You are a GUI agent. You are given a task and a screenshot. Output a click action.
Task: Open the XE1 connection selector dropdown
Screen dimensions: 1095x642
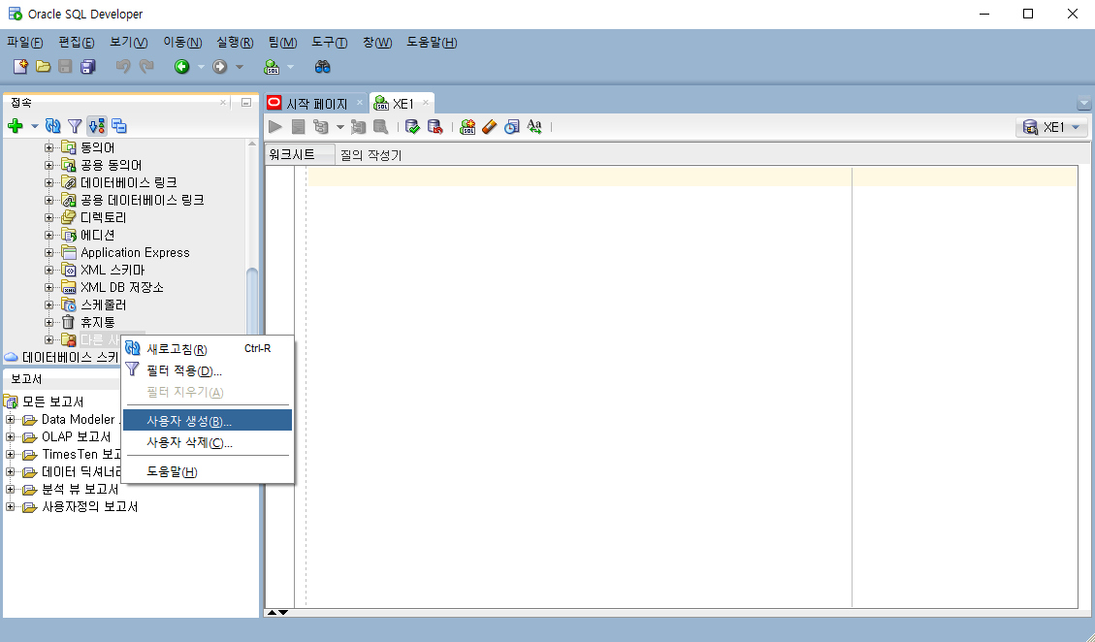pos(1051,127)
